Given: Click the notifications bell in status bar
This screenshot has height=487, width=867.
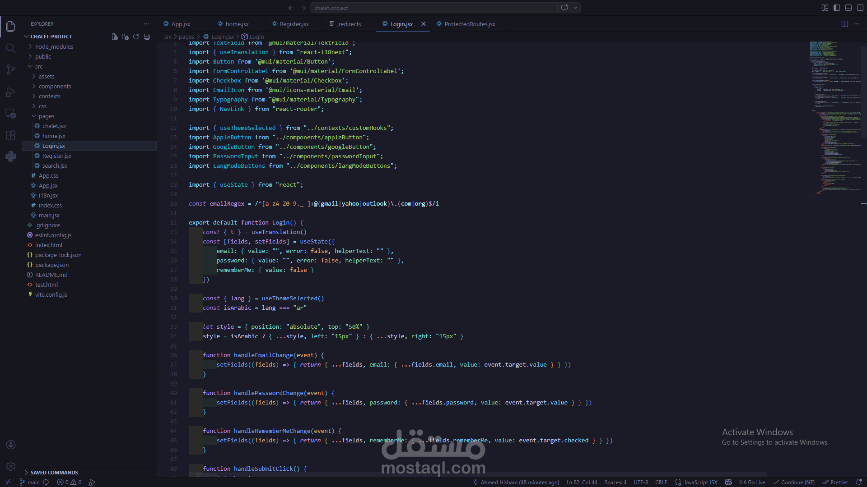Looking at the screenshot, I should pyautogui.click(x=859, y=482).
